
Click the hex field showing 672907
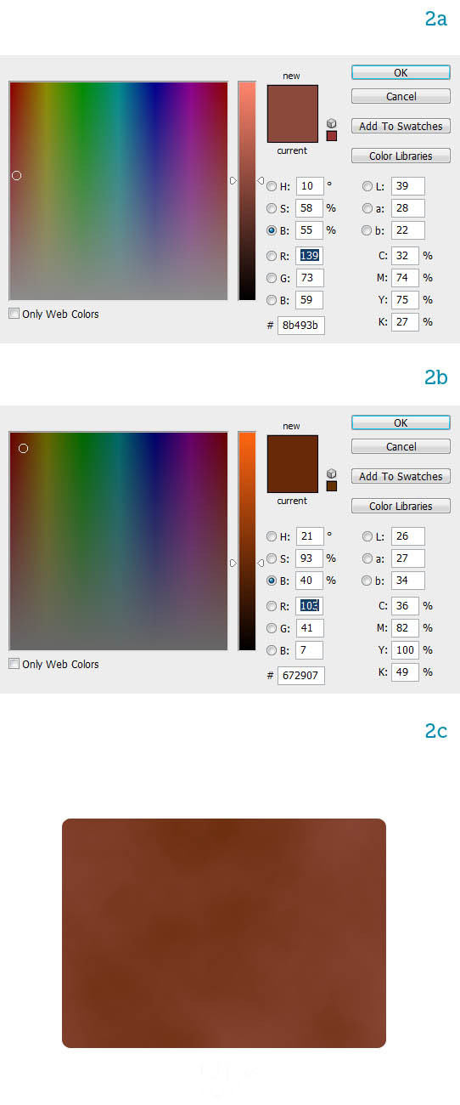click(301, 675)
